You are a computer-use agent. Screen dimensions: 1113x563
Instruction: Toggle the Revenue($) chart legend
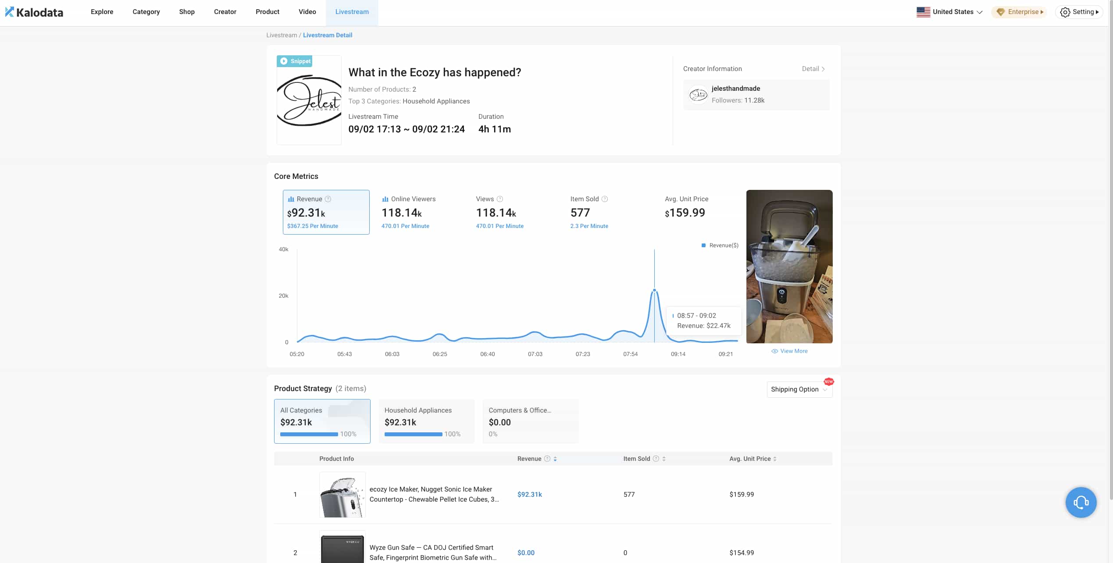(x=720, y=246)
